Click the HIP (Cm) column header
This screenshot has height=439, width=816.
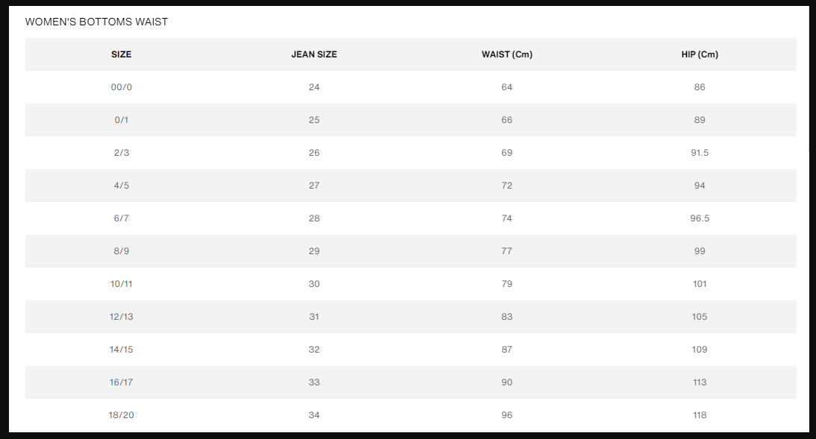(700, 54)
